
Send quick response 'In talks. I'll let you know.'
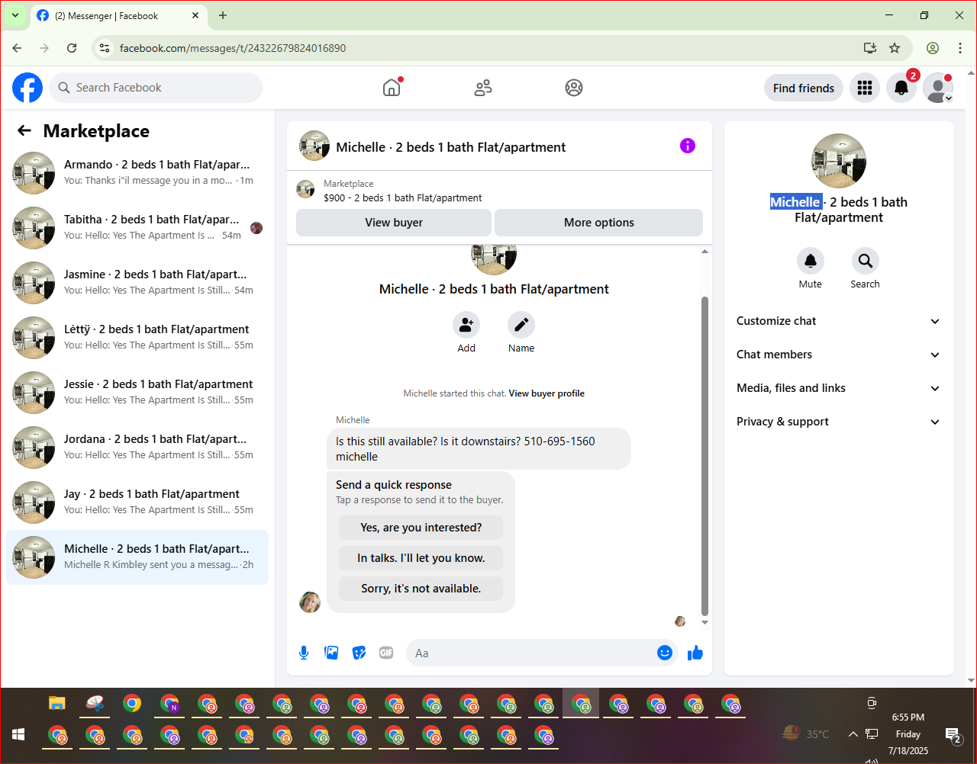tap(421, 558)
